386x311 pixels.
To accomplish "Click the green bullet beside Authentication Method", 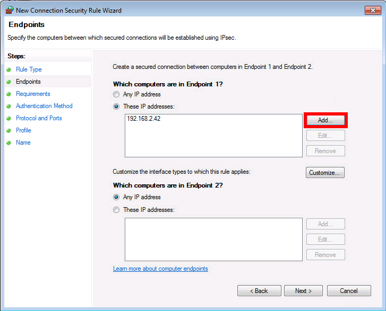I will (9, 106).
